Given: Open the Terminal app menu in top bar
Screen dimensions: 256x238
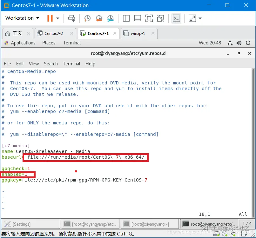Looking at the screenshot, I should coord(72,43).
